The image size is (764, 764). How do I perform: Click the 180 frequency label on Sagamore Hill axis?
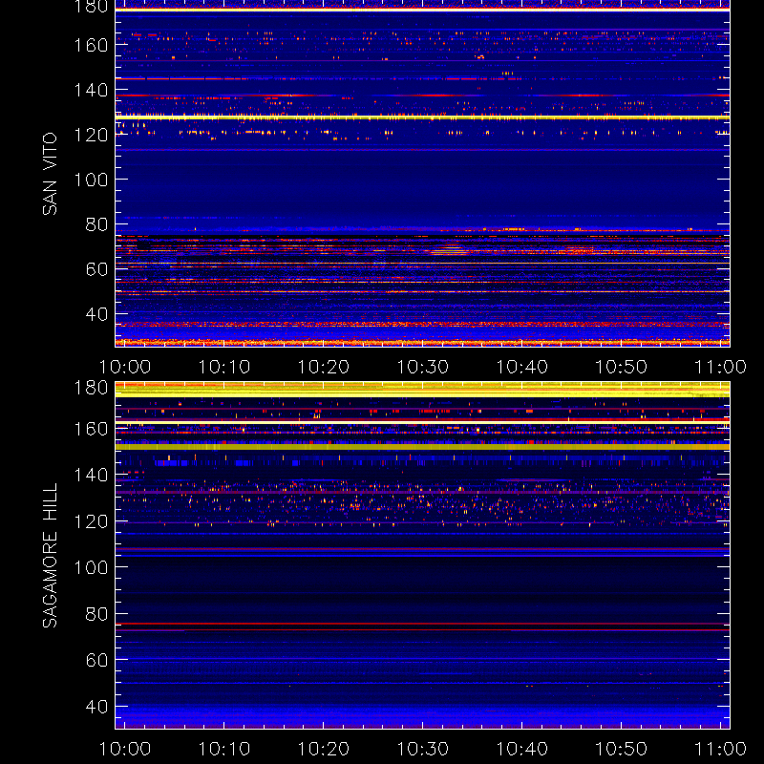tap(91, 388)
